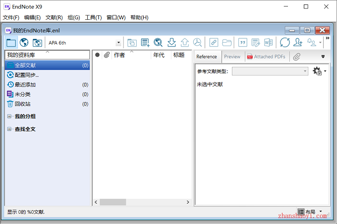The height and width of the screenshot is (224, 337).
Task: Sort by attachment paperclip column header
Action: tap(107, 55)
